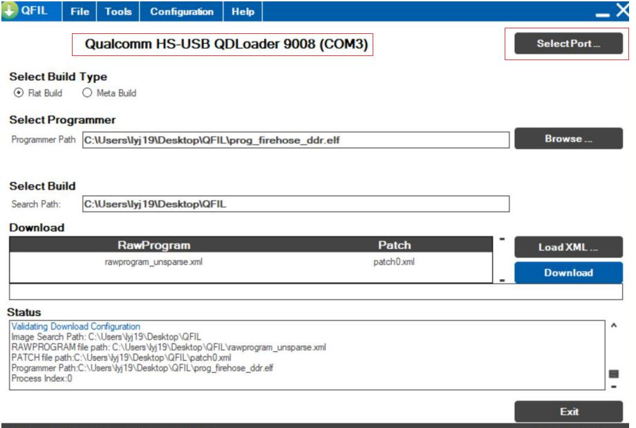Minimize the QFIL window
The image size is (636, 428).
[603, 15]
